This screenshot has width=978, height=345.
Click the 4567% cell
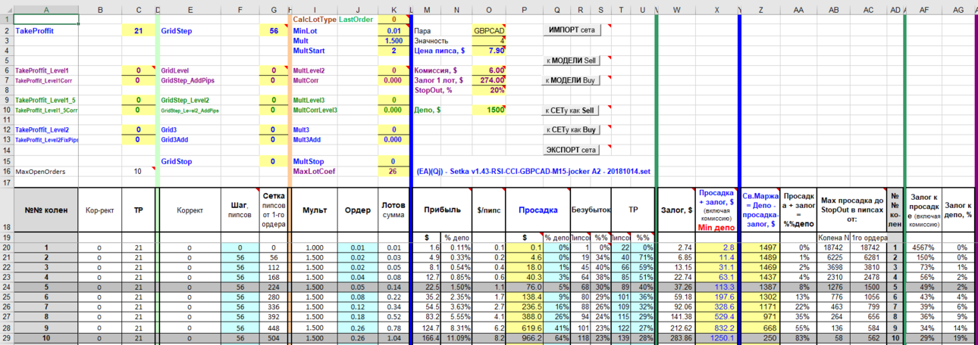click(x=923, y=247)
